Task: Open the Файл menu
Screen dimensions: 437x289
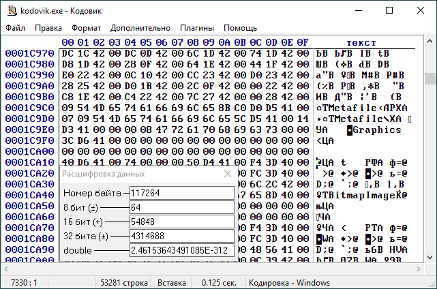Action: (x=15, y=28)
